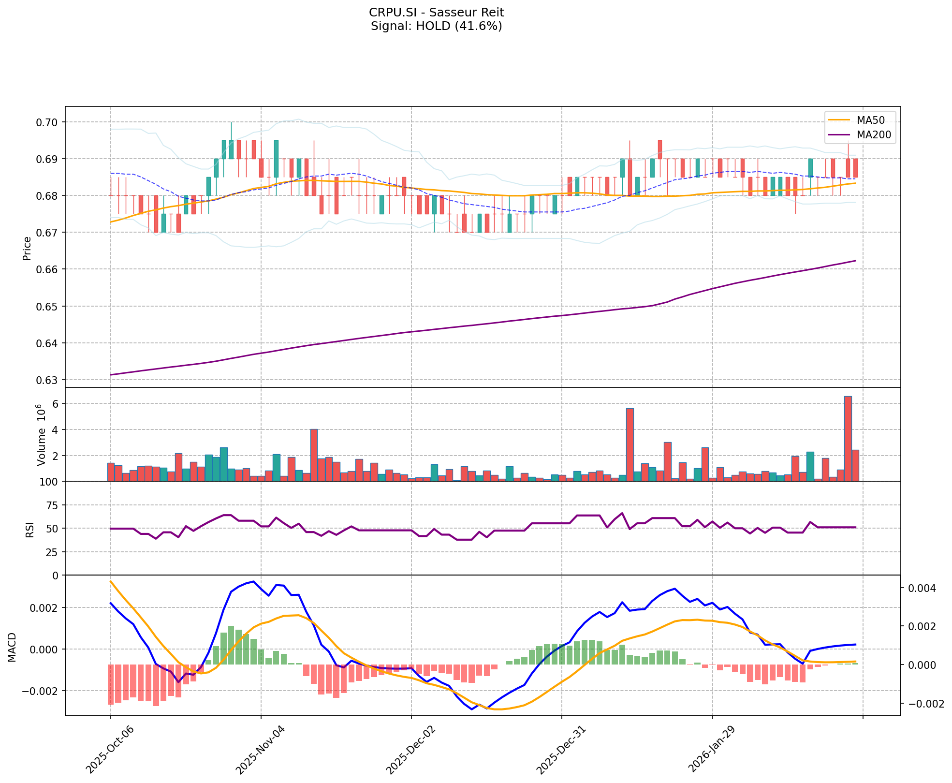Click the 0.63 price tick label
Viewport: 952px width, 783px height.
click(47, 380)
